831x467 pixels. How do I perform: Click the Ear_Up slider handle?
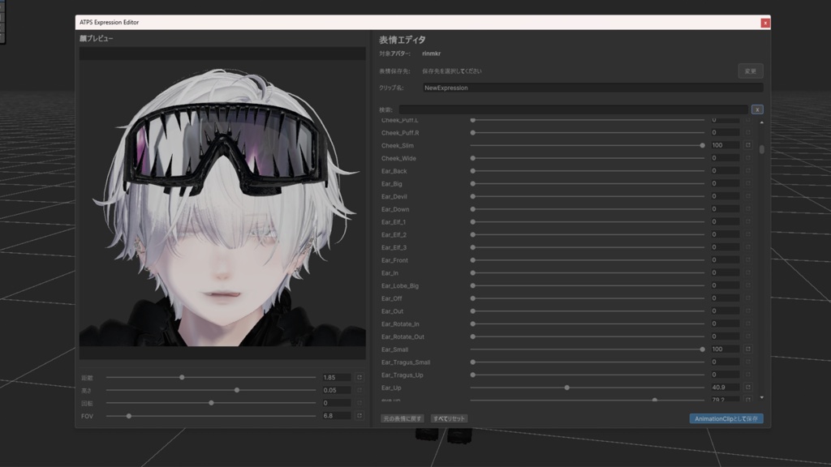568,388
